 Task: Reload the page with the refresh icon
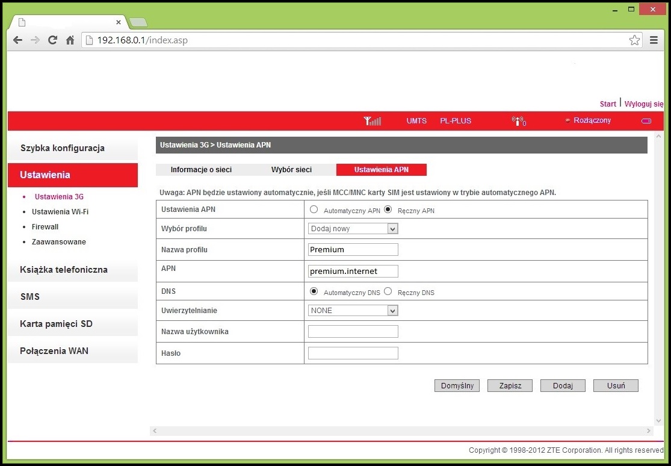pos(52,40)
